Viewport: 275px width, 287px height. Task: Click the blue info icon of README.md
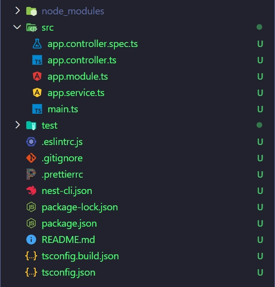[x=31, y=239]
